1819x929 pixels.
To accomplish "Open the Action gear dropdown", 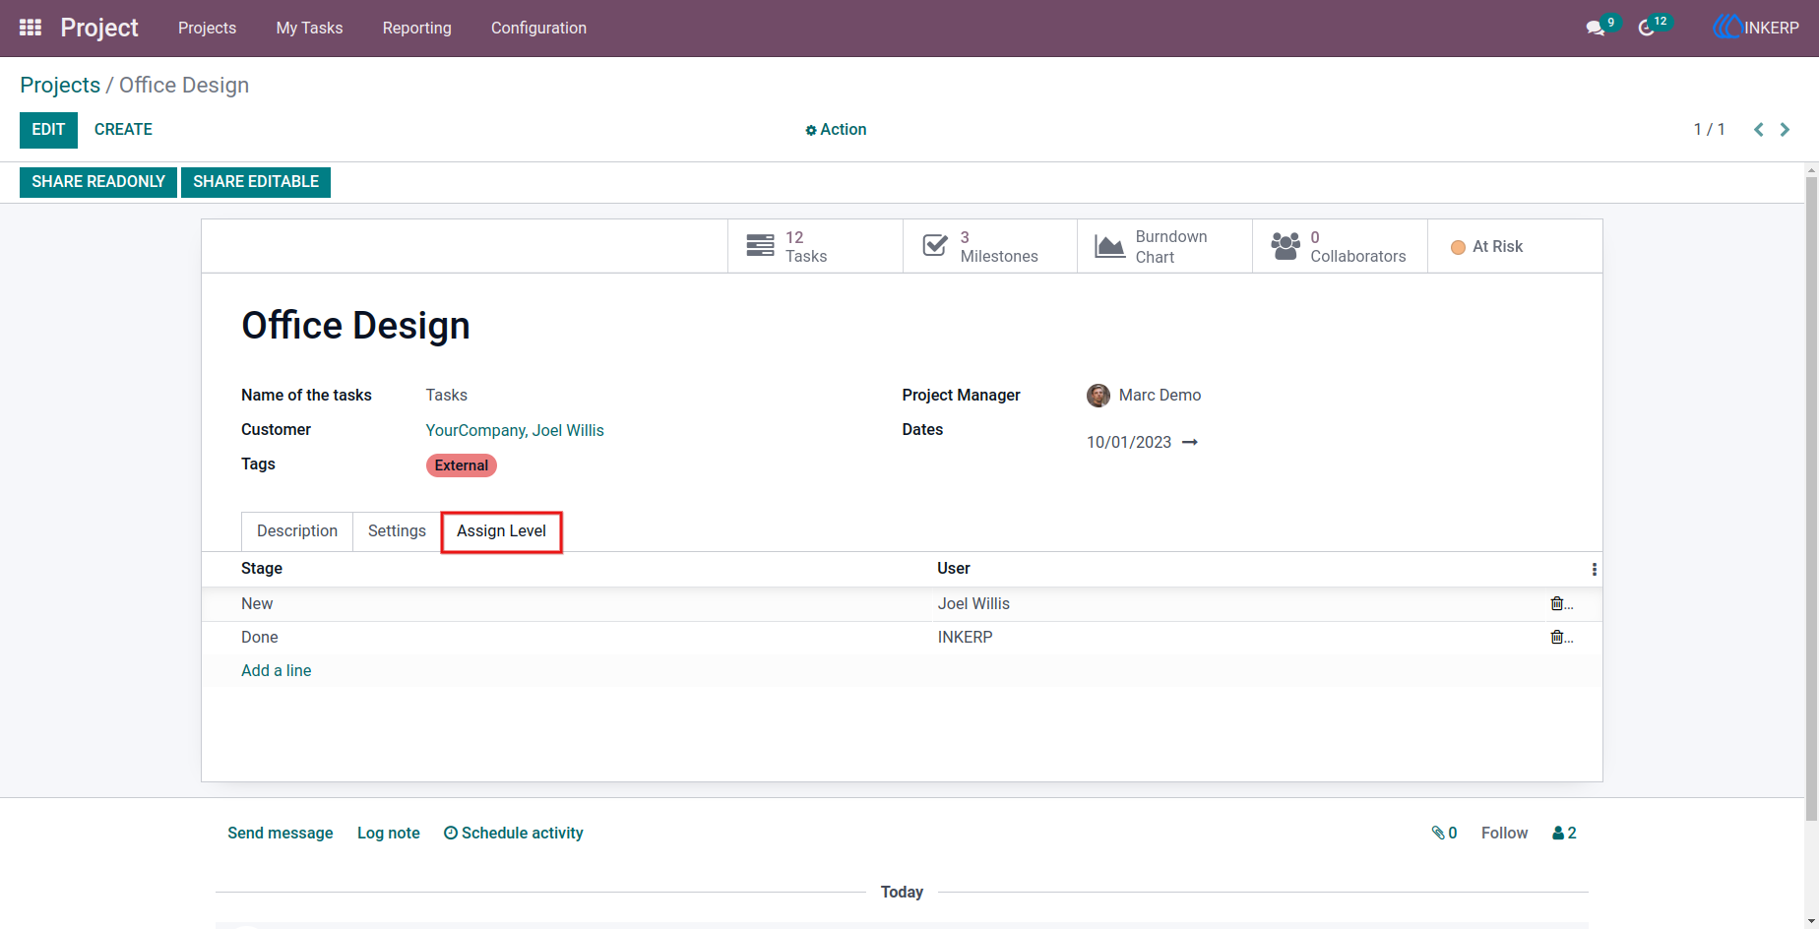I will tap(836, 129).
